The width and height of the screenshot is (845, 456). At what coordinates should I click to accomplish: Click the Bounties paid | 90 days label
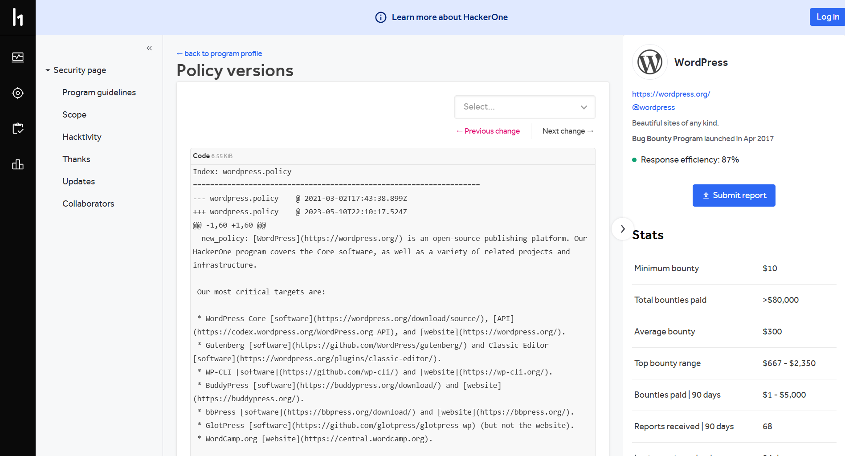coord(678,395)
